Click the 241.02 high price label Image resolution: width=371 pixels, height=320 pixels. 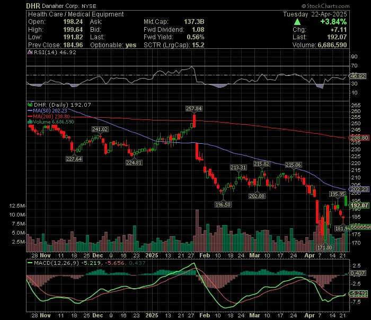point(100,129)
